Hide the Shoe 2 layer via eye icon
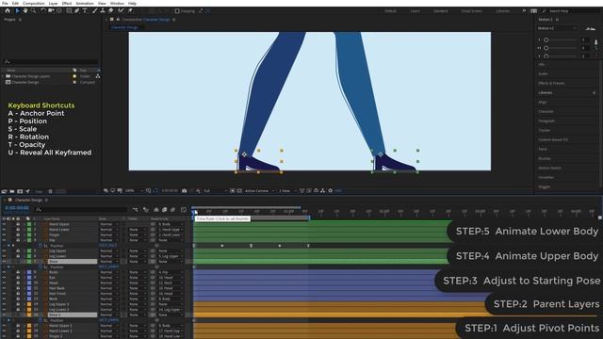The width and height of the screenshot is (603, 339). [4, 315]
